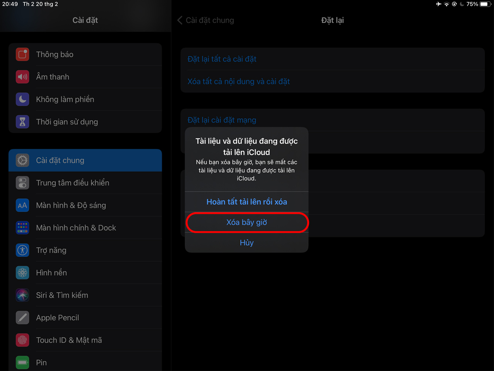Viewport: 494px width, 371px height.
Task: Open Pin battery settings row
Action: click(x=85, y=362)
